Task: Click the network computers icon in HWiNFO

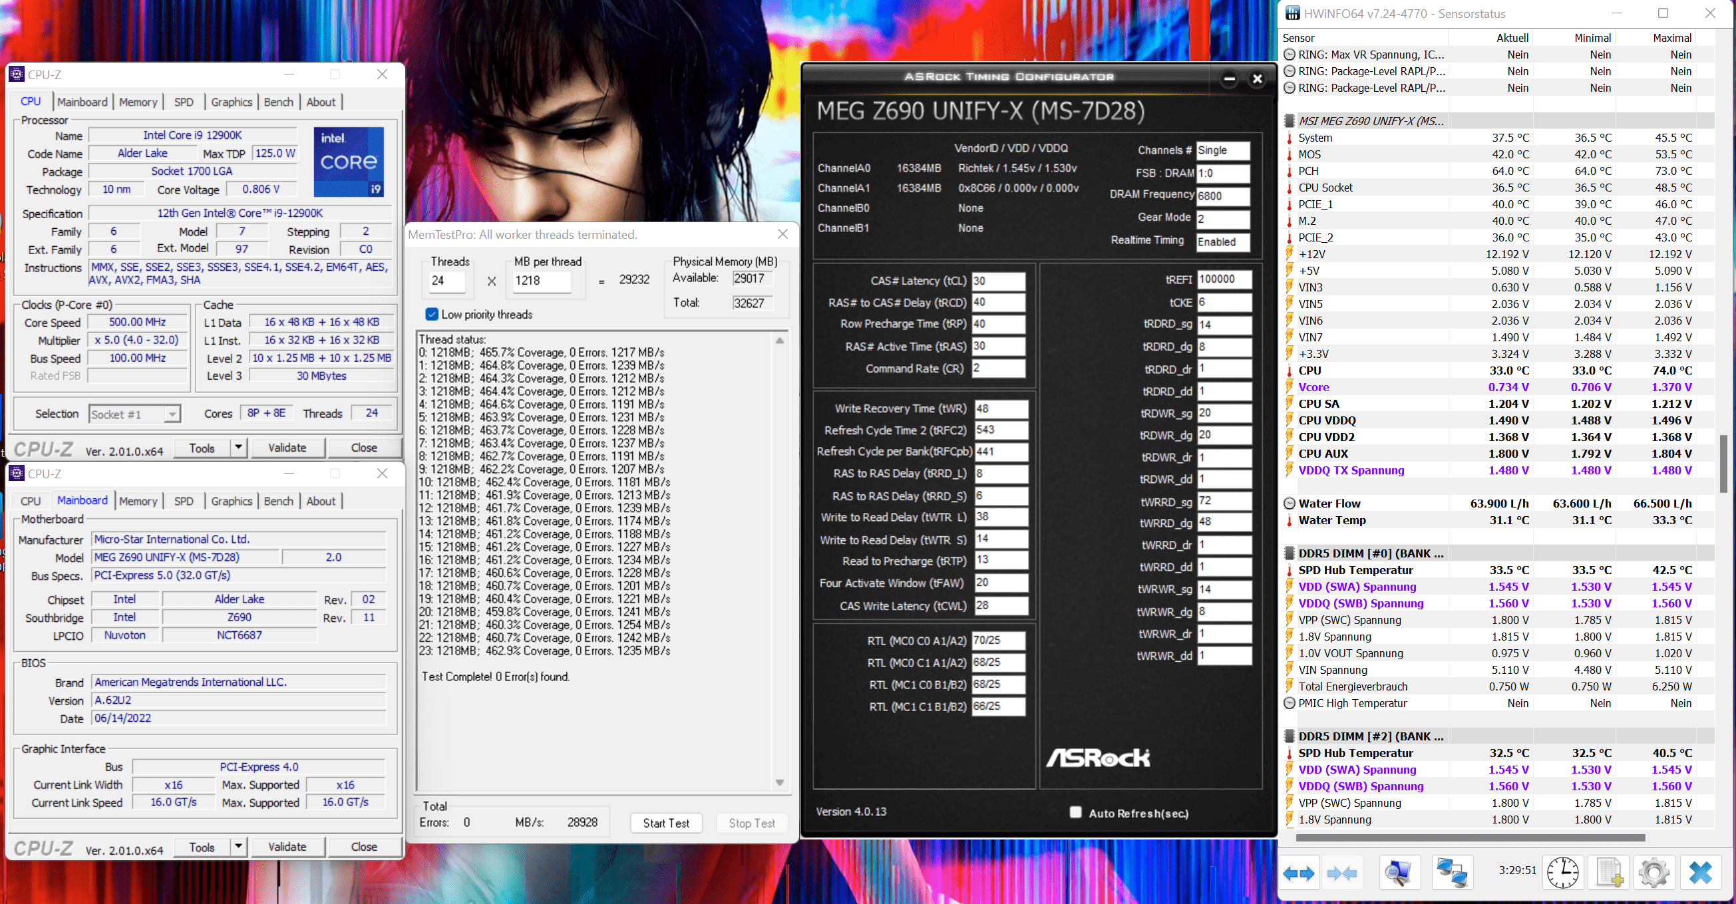Action: click(1452, 873)
